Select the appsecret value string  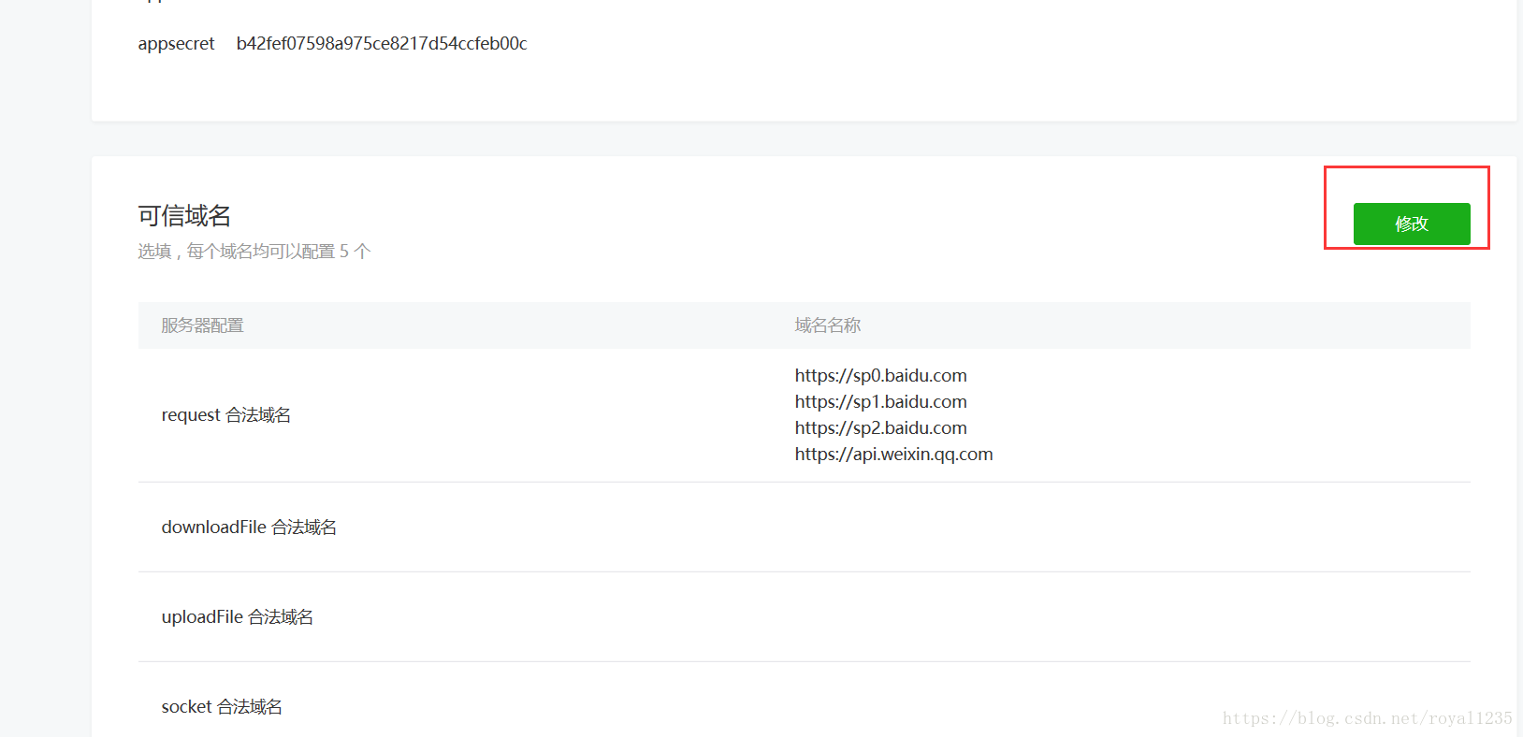pos(382,44)
